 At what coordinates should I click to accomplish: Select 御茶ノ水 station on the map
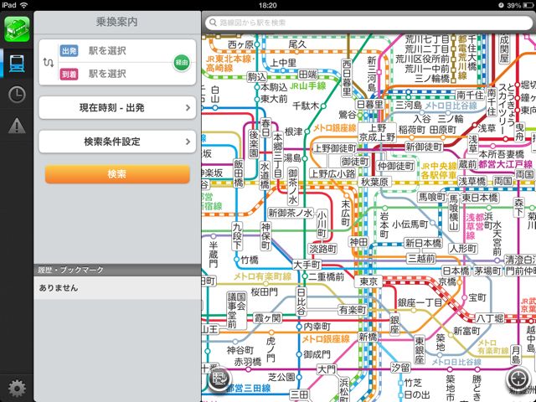[292, 187]
